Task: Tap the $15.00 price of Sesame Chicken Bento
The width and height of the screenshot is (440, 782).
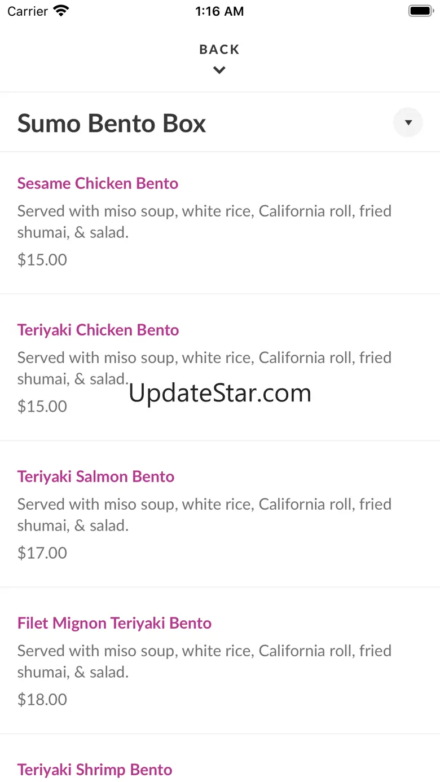Action: [x=42, y=260]
